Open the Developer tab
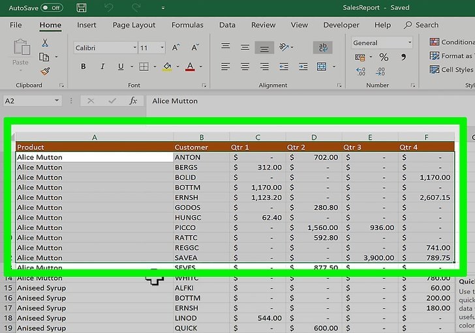 coord(341,25)
